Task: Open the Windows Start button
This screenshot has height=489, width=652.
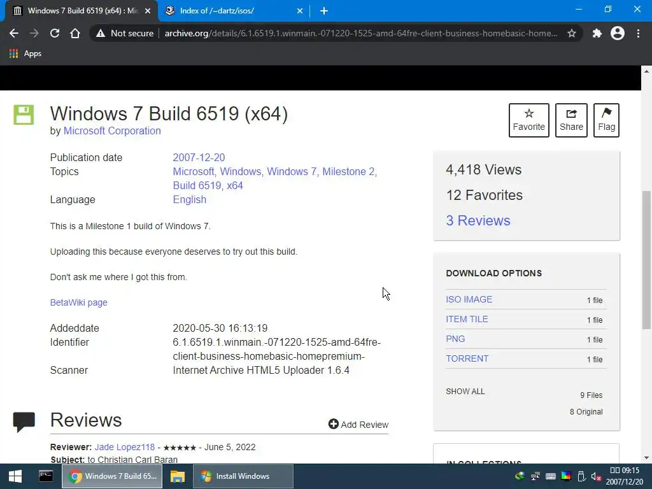Action: 15,476
